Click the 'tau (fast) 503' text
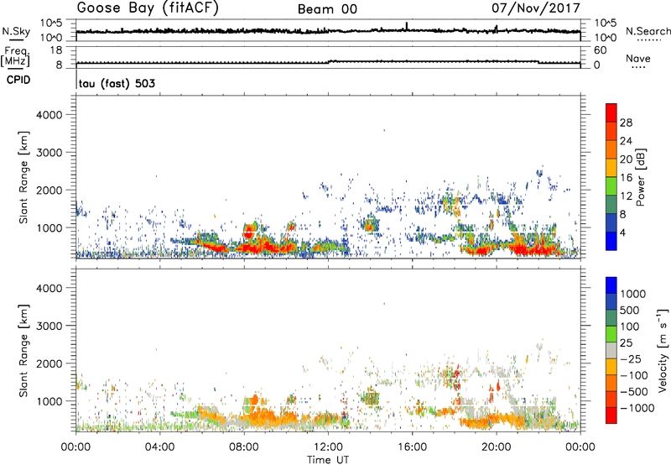The height and width of the screenshot is (465, 671). (117, 83)
